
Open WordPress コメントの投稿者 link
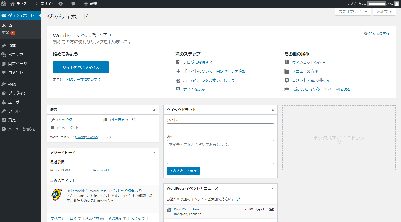[x=112, y=191]
